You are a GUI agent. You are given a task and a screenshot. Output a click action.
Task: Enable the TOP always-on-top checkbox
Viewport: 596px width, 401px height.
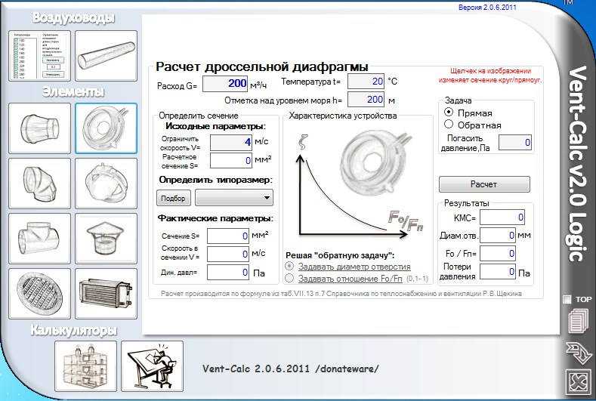click(567, 300)
